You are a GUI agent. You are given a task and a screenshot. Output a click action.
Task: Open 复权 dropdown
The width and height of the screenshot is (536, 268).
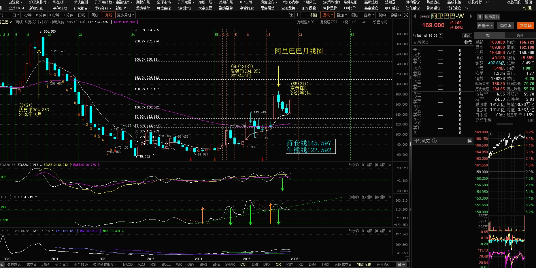[328, 15]
